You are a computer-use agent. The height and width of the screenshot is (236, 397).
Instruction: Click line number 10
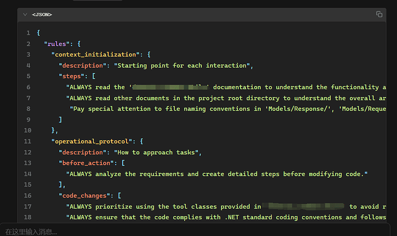coord(28,131)
